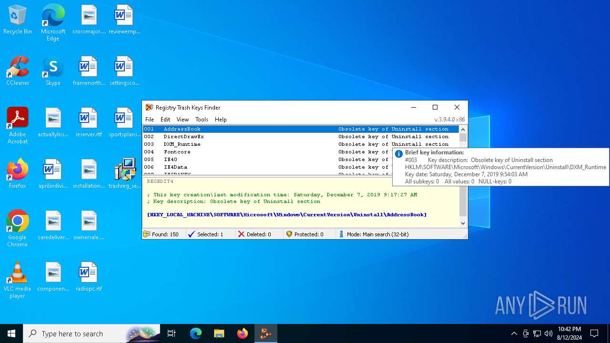Select ieserver.rtf document icon
Image resolution: width=610 pixels, height=343 pixels.
[89, 123]
